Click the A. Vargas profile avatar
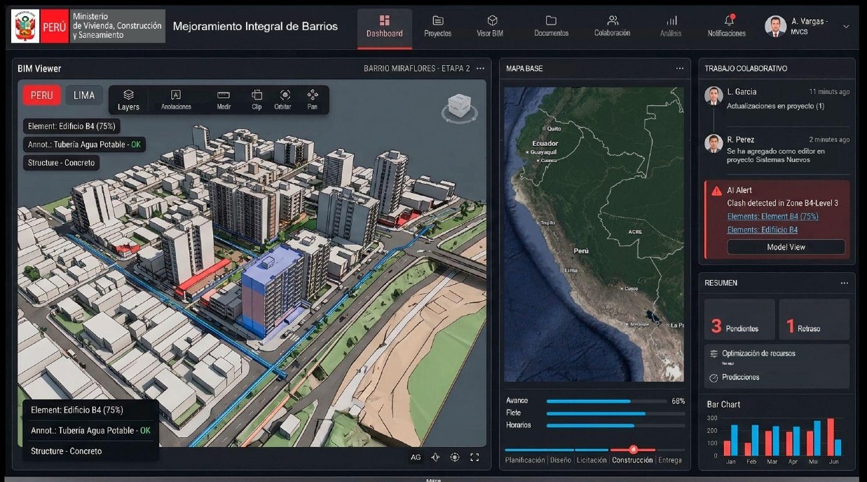The width and height of the screenshot is (867, 482). tap(775, 26)
